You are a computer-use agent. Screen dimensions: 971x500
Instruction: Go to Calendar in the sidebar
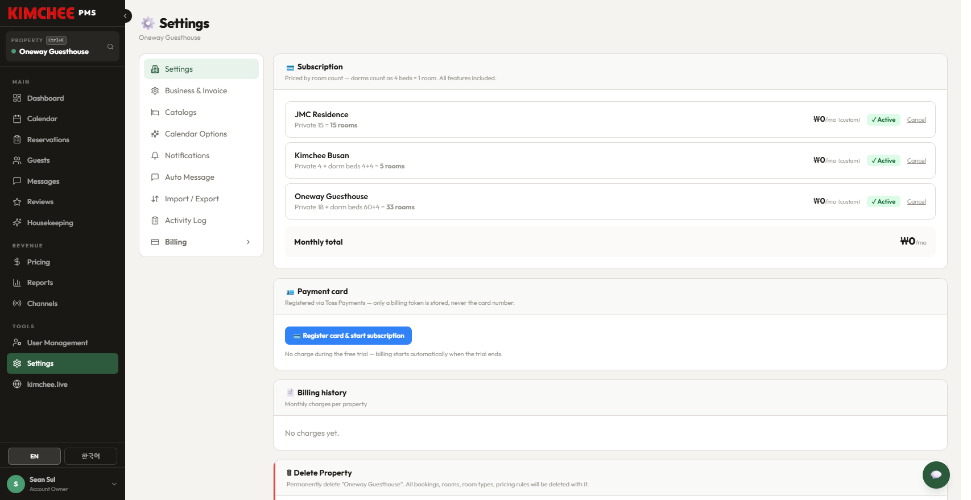(x=63, y=119)
